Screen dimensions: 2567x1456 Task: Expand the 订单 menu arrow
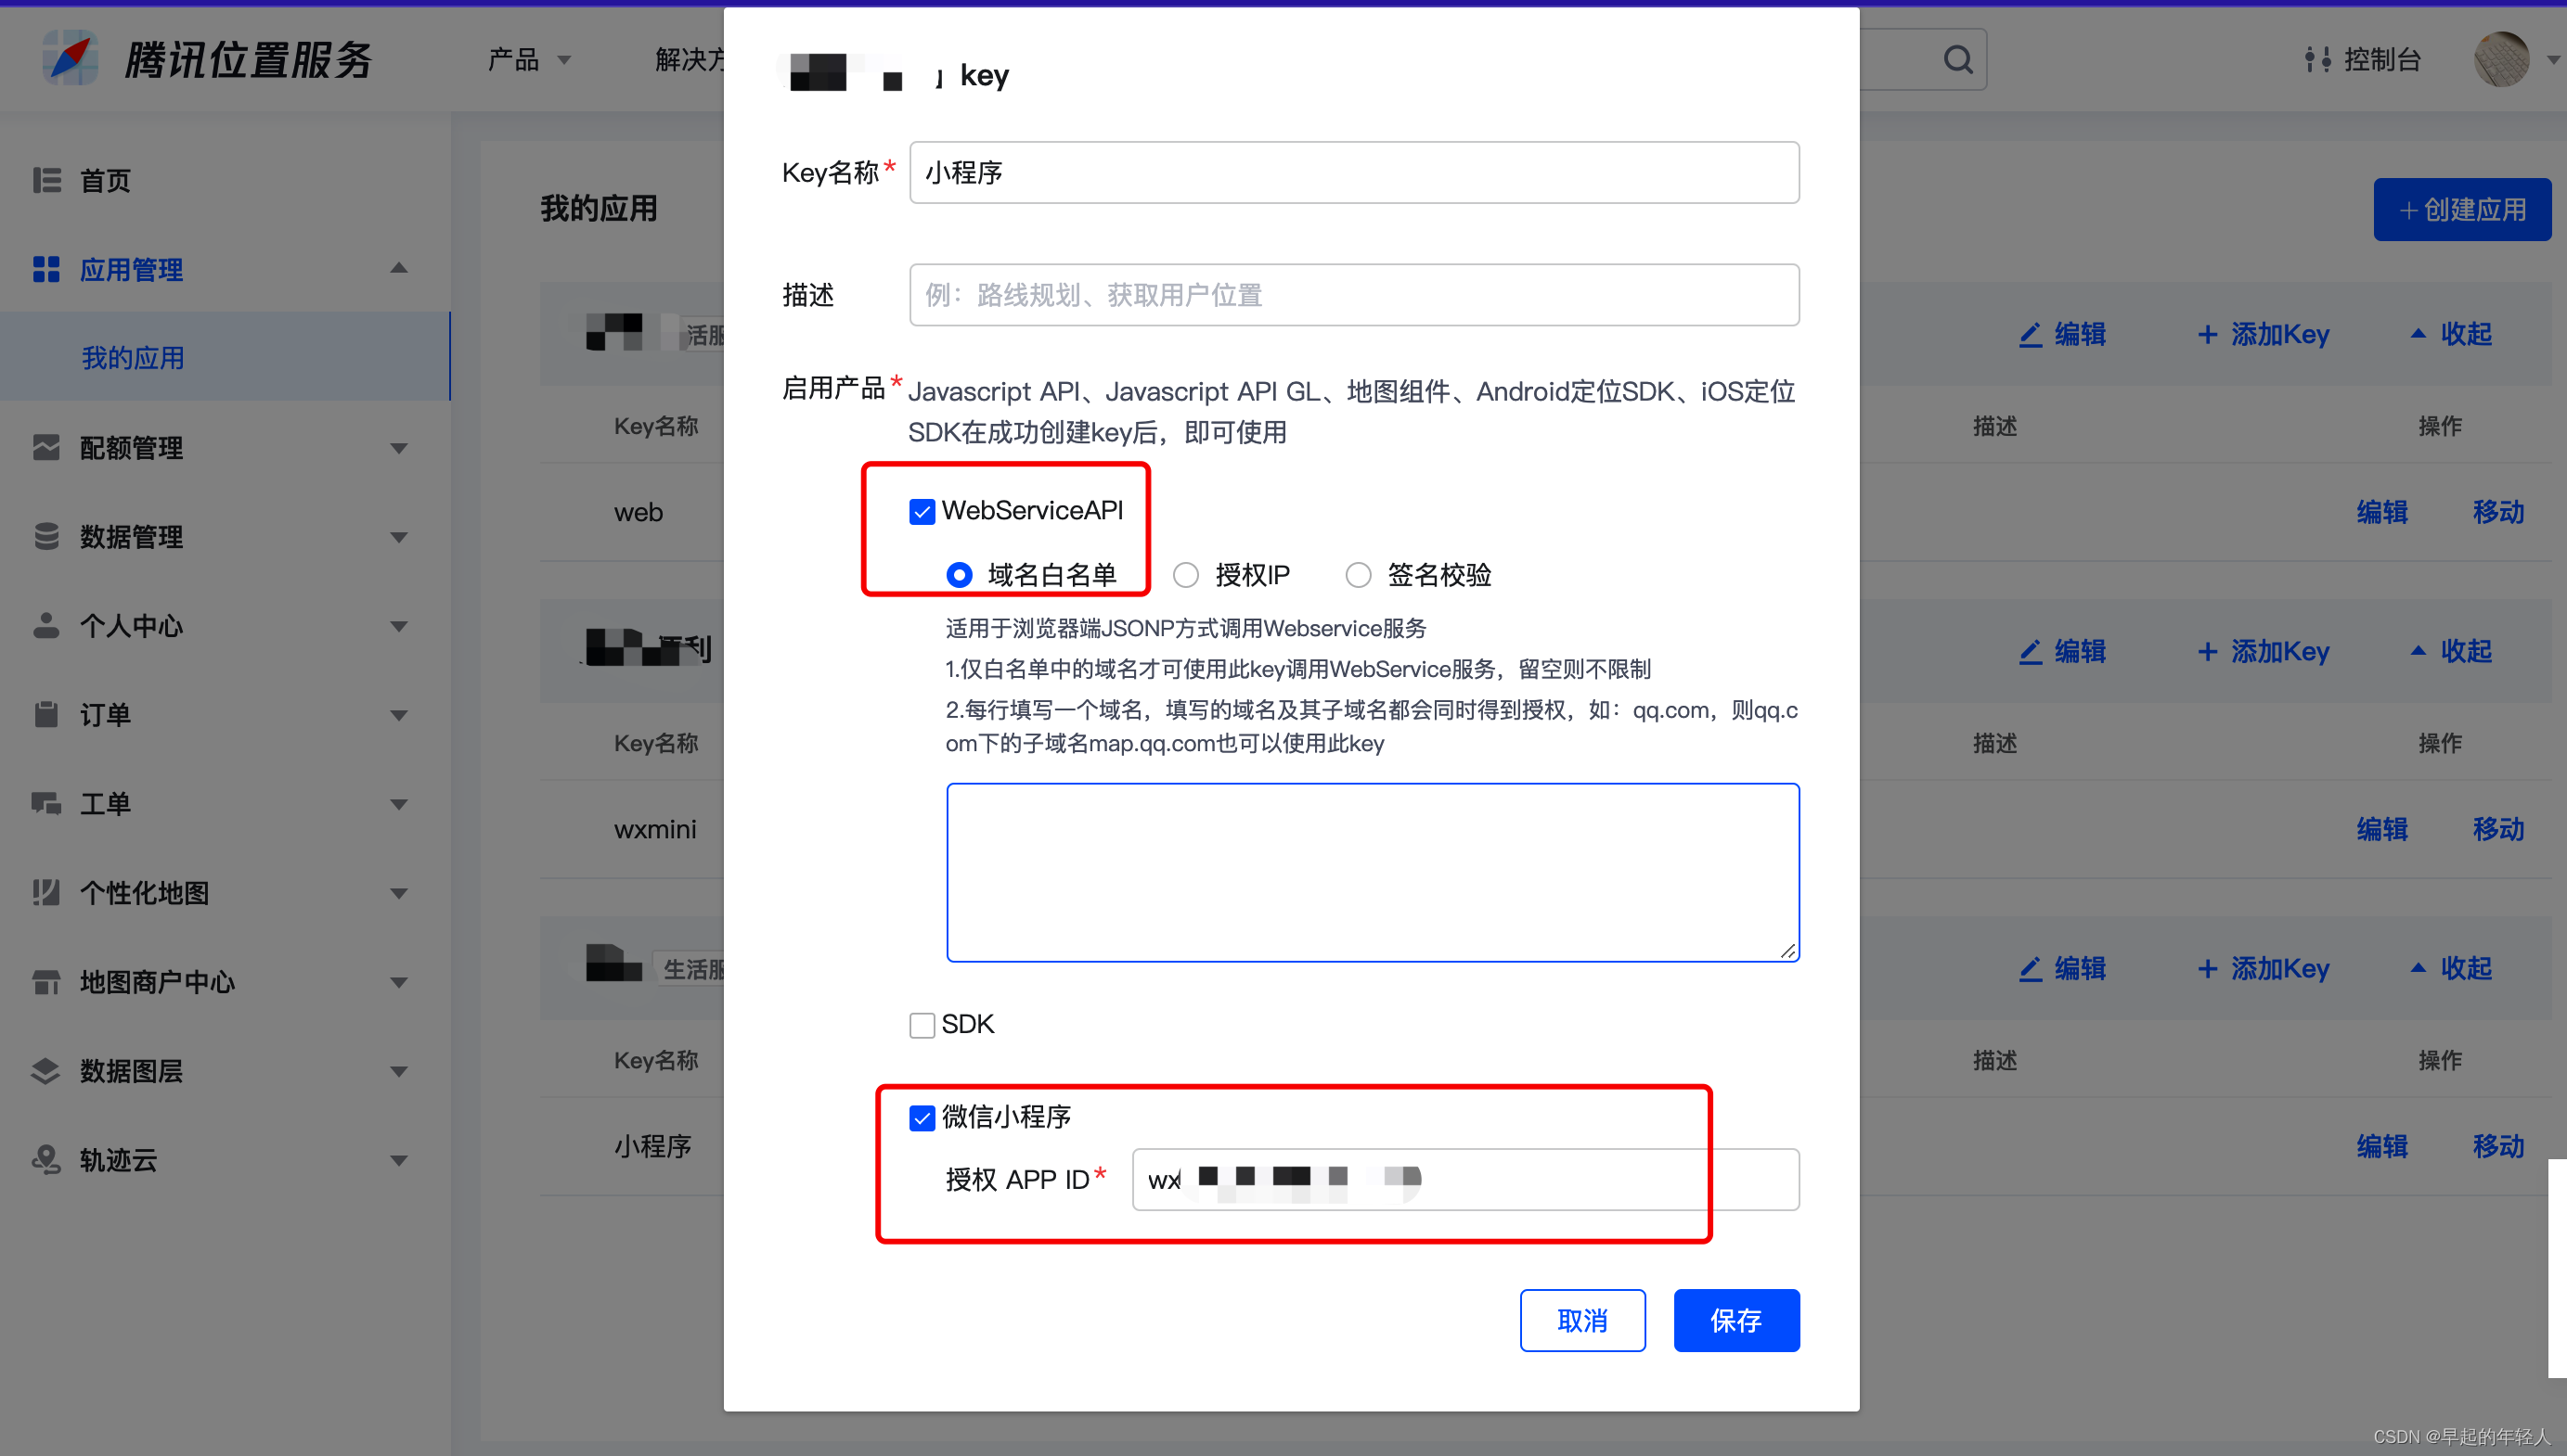coord(398,715)
